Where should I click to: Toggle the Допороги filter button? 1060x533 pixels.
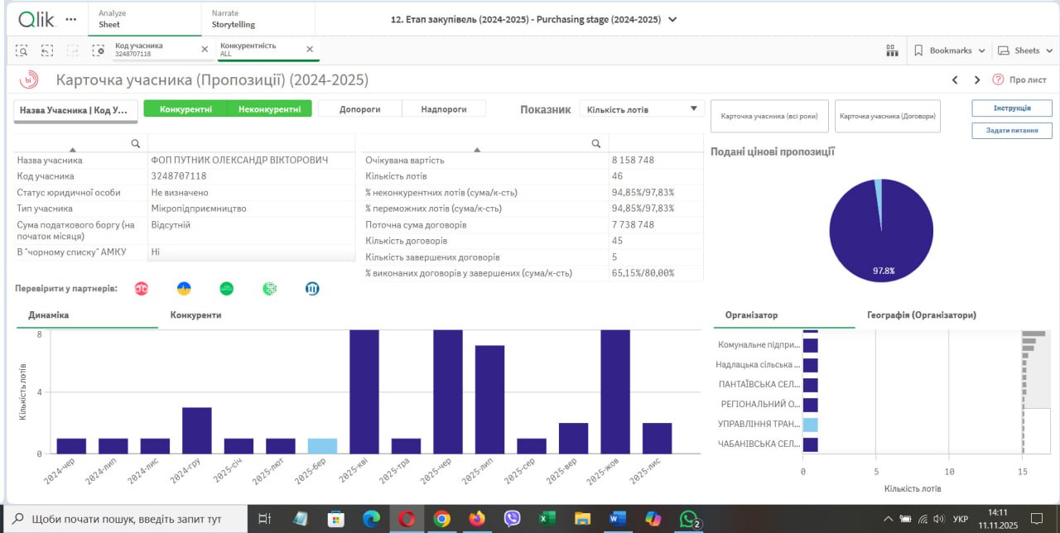pos(359,109)
